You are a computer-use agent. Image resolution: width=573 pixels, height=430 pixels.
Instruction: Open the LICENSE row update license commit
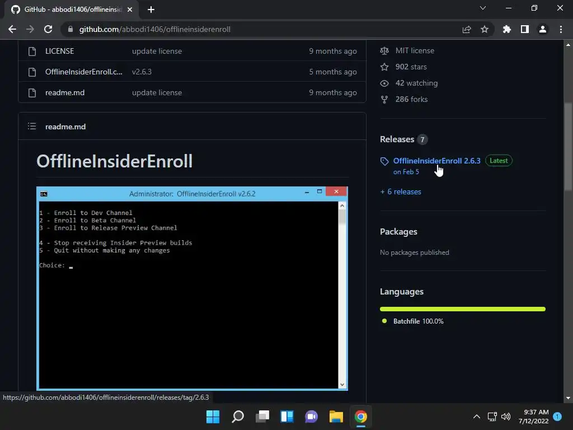click(157, 51)
